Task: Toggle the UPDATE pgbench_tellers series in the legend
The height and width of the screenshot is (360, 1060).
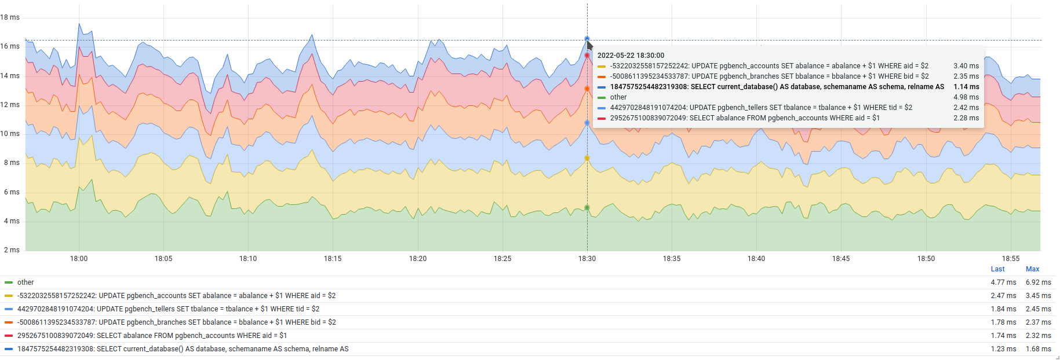Action: tap(168, 309)
